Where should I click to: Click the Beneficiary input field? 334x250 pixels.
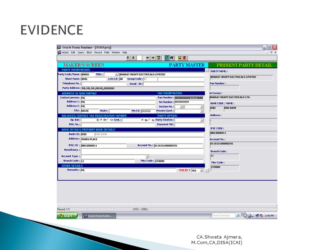pos(142,151)
